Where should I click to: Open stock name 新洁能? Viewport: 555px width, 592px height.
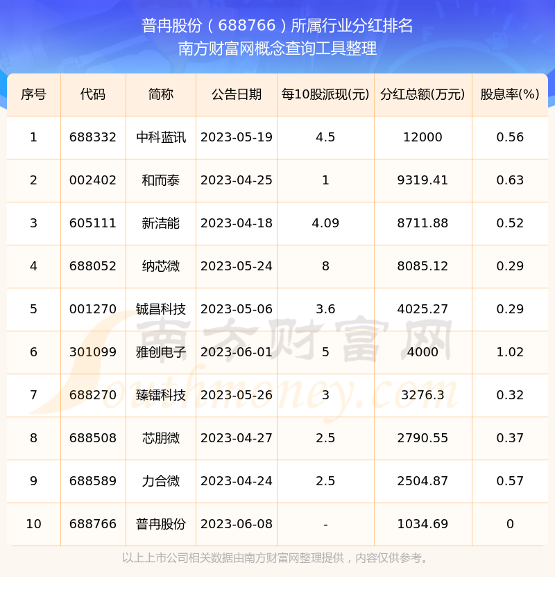click(161, 223)
